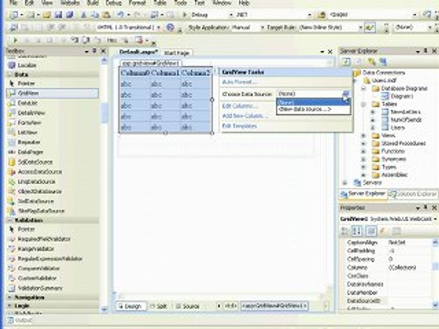Click the Toolbox vertical scrollbar
The image size is (439, 329).
pyautogui.click(x=104, y=185)
